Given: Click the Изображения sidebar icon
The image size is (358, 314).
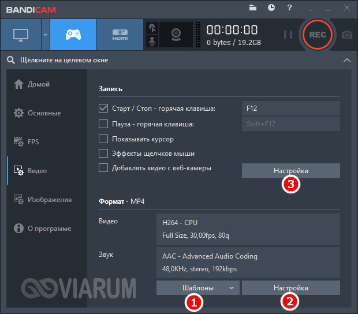Looking at the screenshot, I should click(x=18, y=200).
